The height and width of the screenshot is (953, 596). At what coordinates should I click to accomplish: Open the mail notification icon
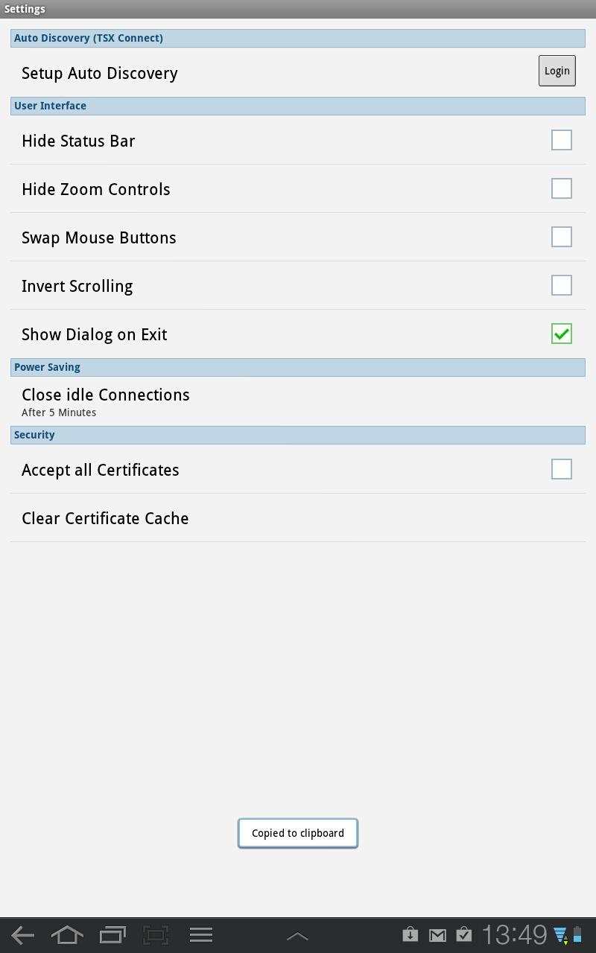[x=437, y=935]
